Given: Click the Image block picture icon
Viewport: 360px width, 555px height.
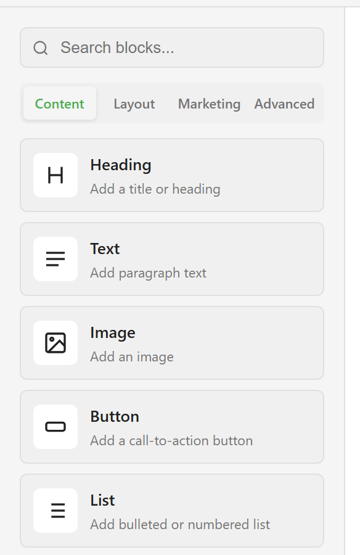Looking at the screenshot, I should (55, 343).
